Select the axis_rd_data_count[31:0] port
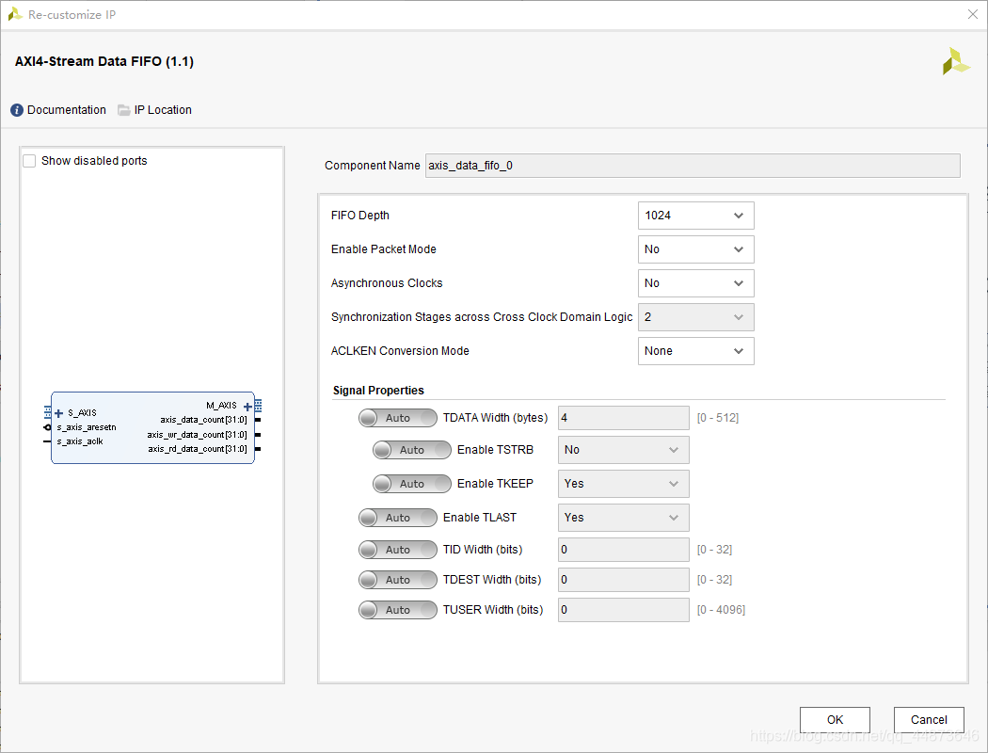988x753 pixels. click(198, 449)
